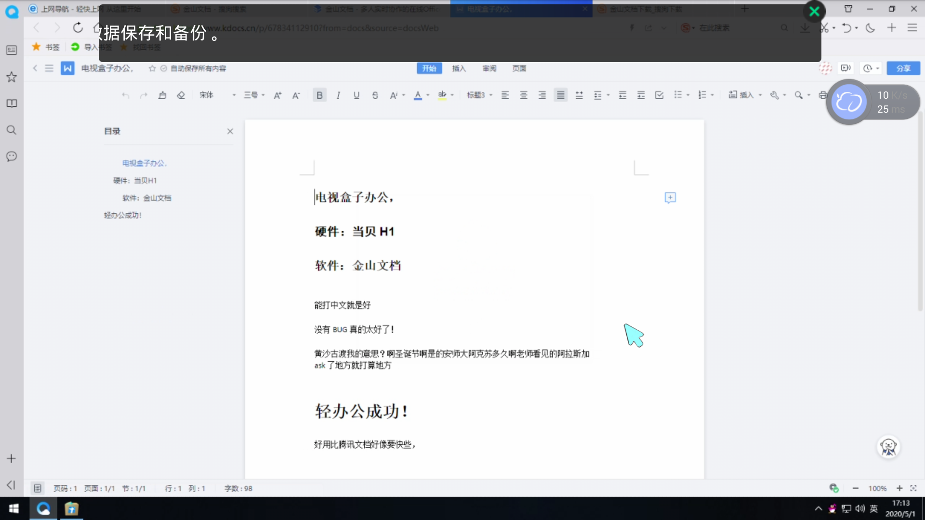Switch to the 开始 ribbon tab
Viewport: 925px width, 520px height.
(429, 68)
